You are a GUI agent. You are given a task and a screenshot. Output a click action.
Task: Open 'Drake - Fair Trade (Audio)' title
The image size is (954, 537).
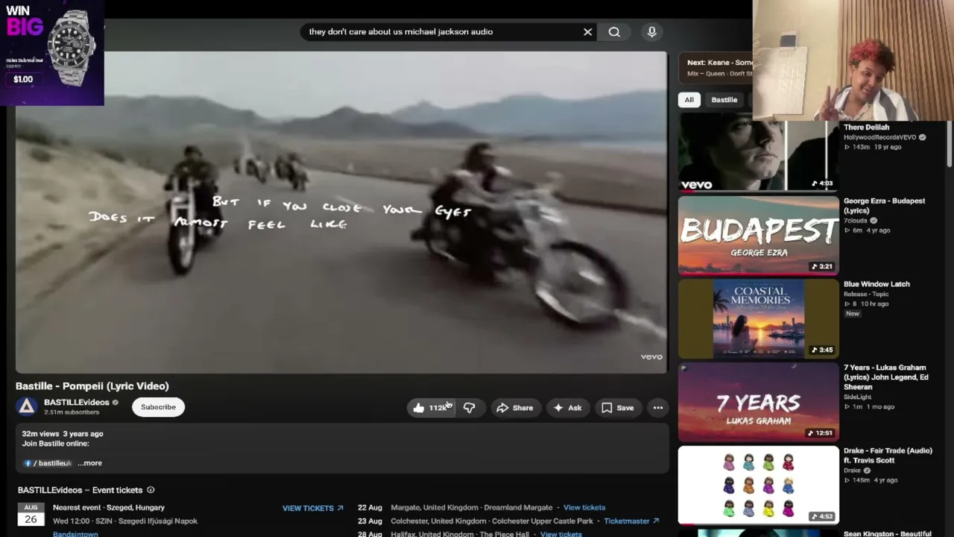click(888, 456)
